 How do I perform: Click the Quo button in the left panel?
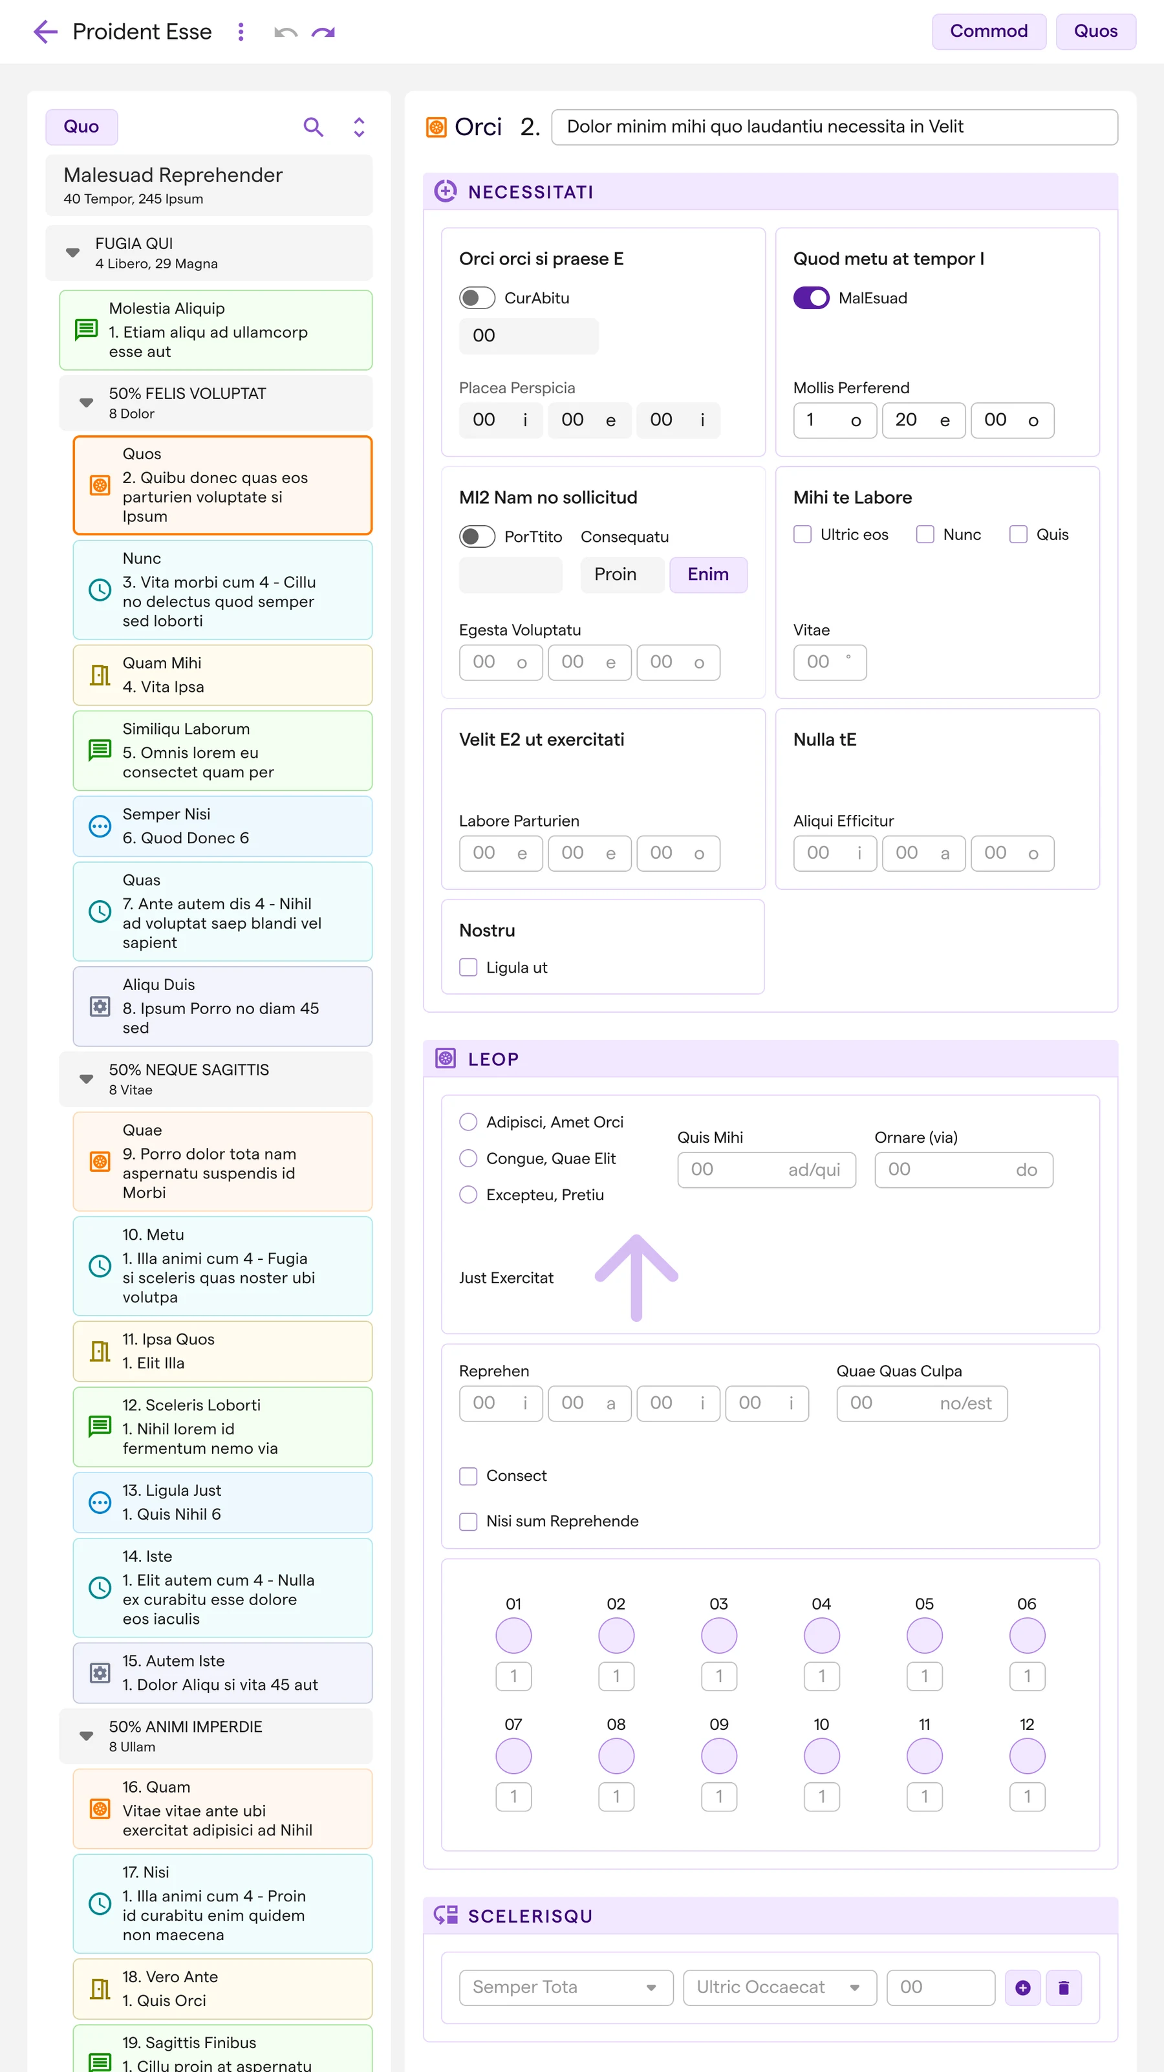(x=81, y=127)
